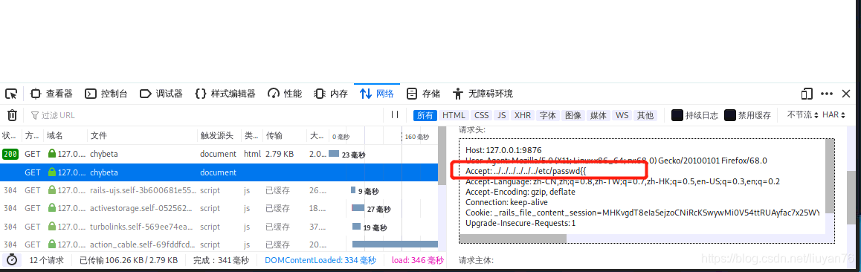The height and width of the screenshot is (272, 861).
Task: Click the lock icon on 200 chybeta row
Action: click(52, 154)
